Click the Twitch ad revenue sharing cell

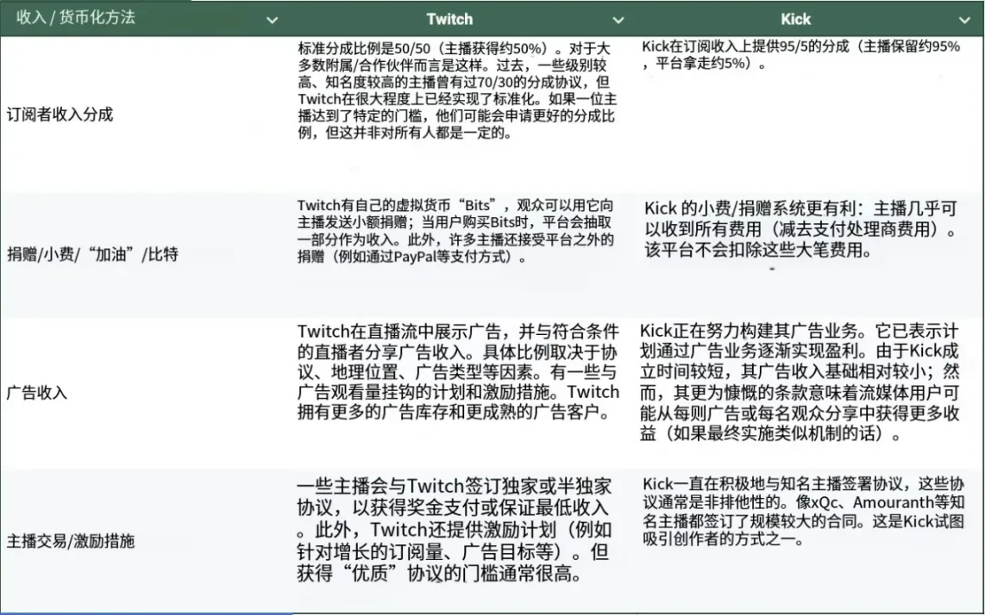(457, 372)
